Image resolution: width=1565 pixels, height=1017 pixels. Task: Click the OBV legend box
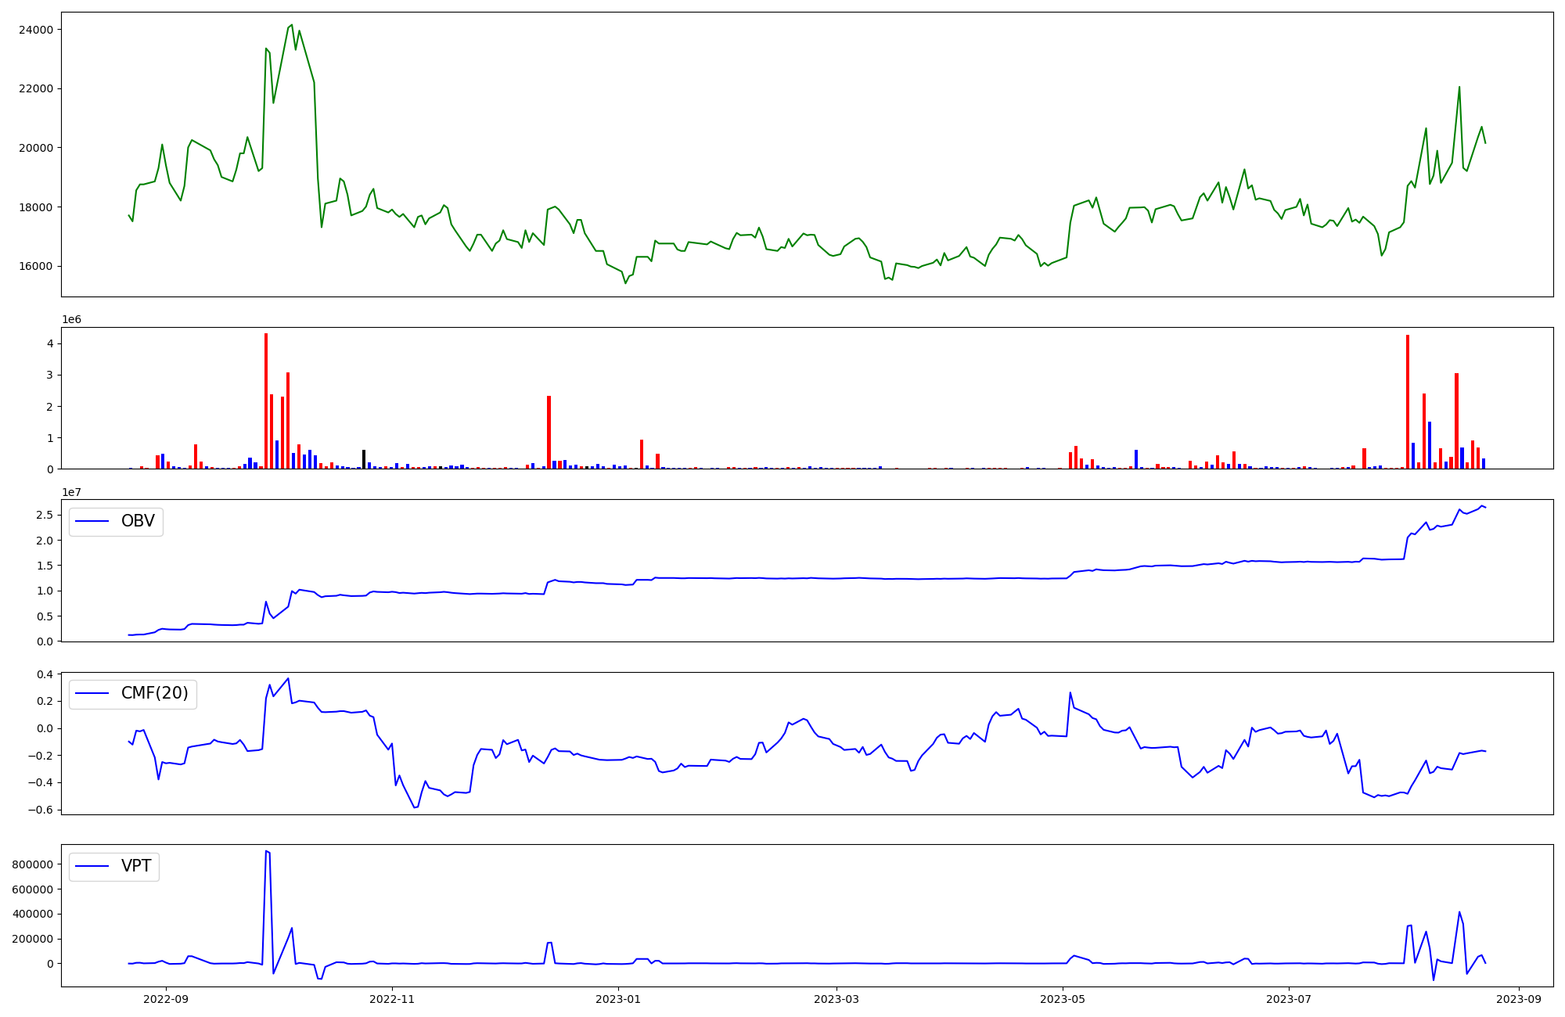pyautogui.click(x=116, y=521)
